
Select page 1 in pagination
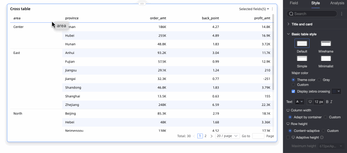click(200, 136)
